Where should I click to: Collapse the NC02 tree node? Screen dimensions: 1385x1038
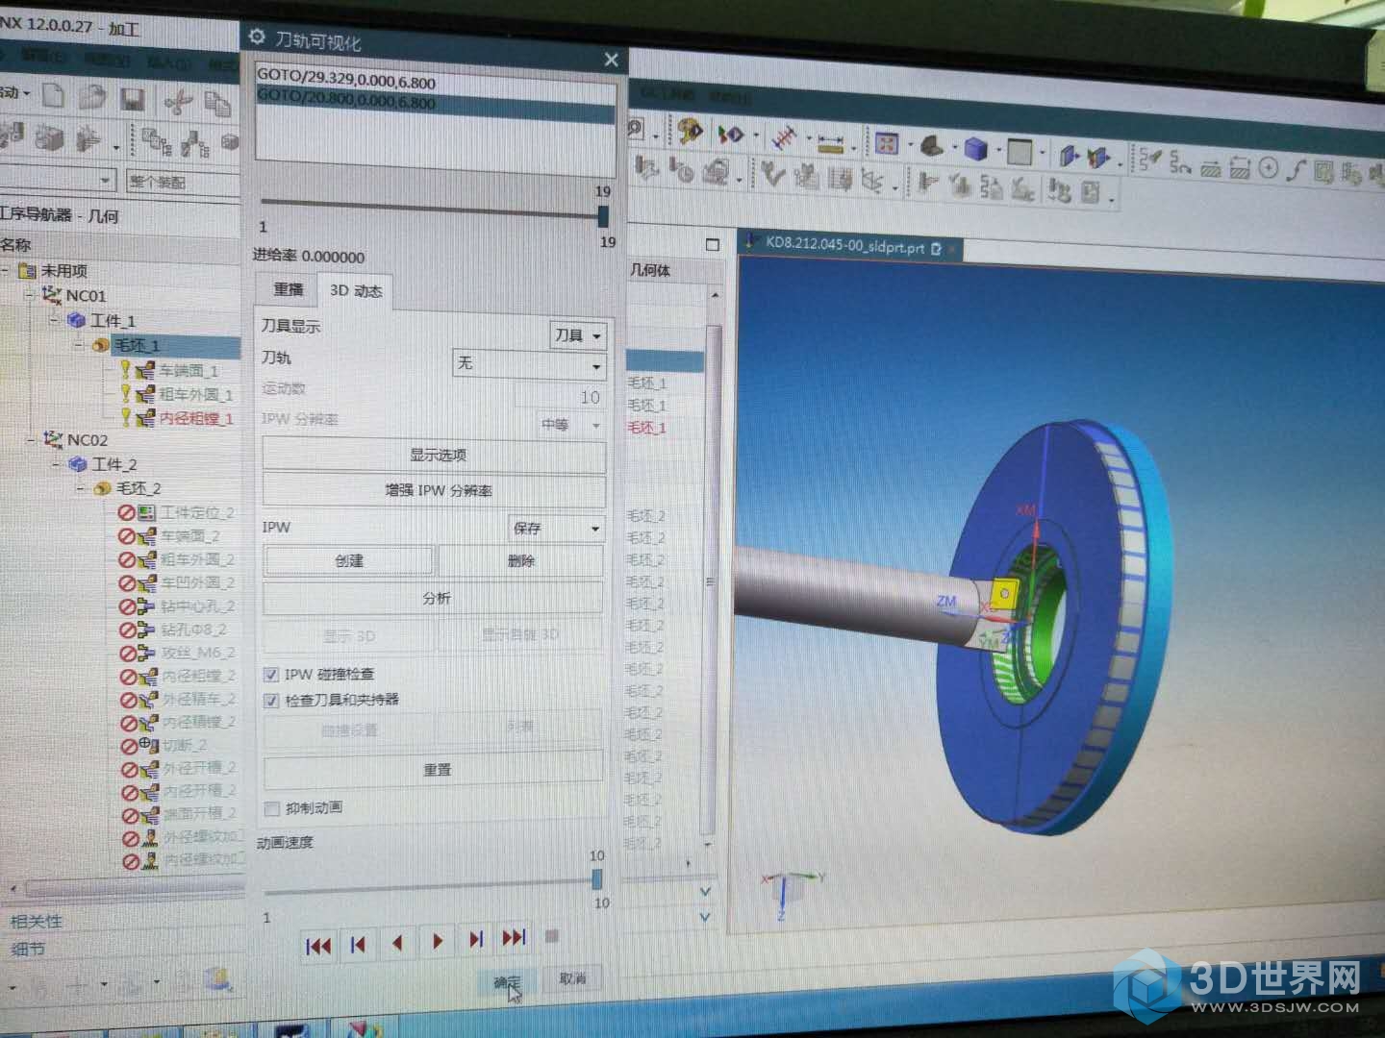(32, 439)
